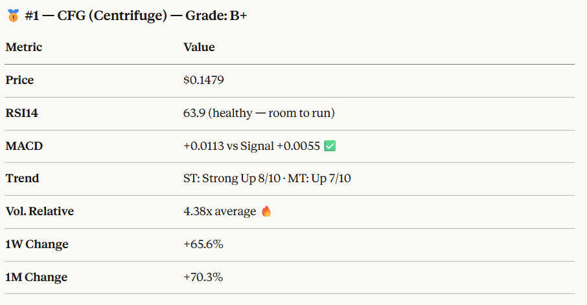
Task: Select the 1M Change row label
Action: pos(36,277)
